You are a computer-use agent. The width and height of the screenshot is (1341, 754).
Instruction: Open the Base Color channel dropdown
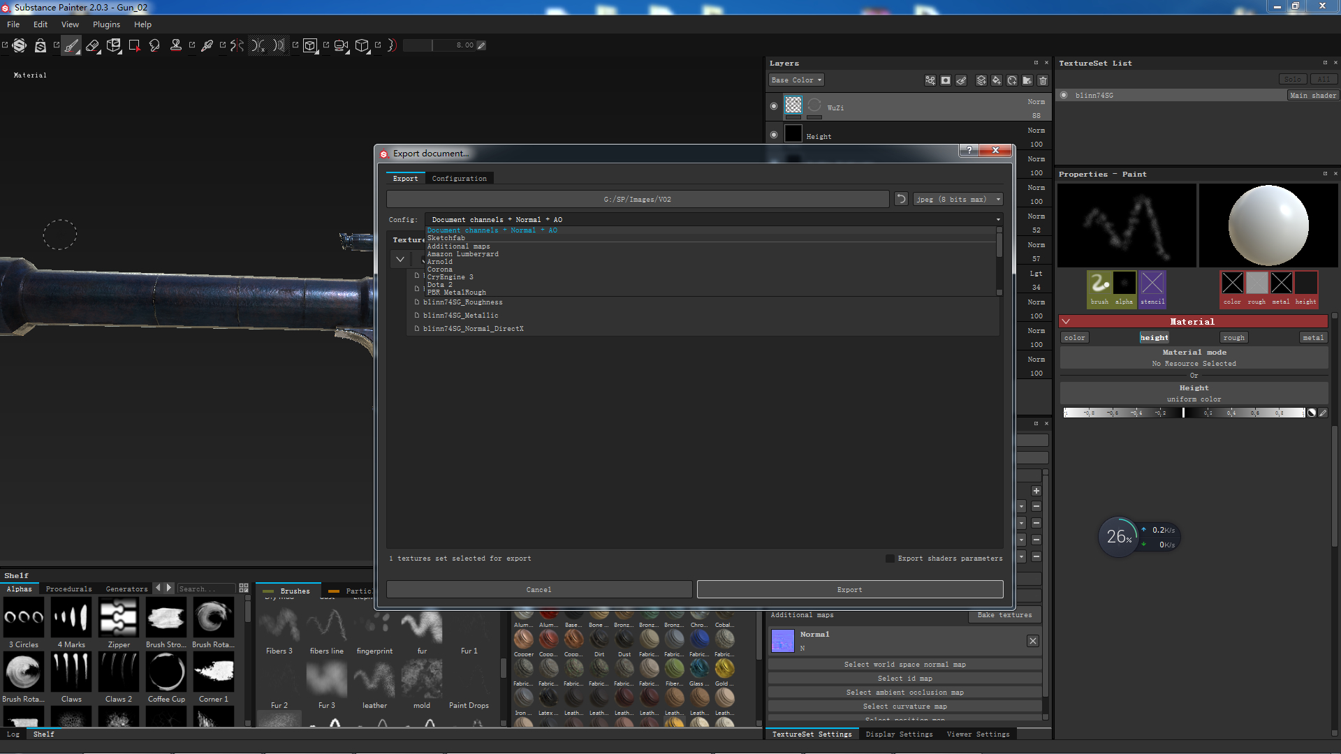796,80
